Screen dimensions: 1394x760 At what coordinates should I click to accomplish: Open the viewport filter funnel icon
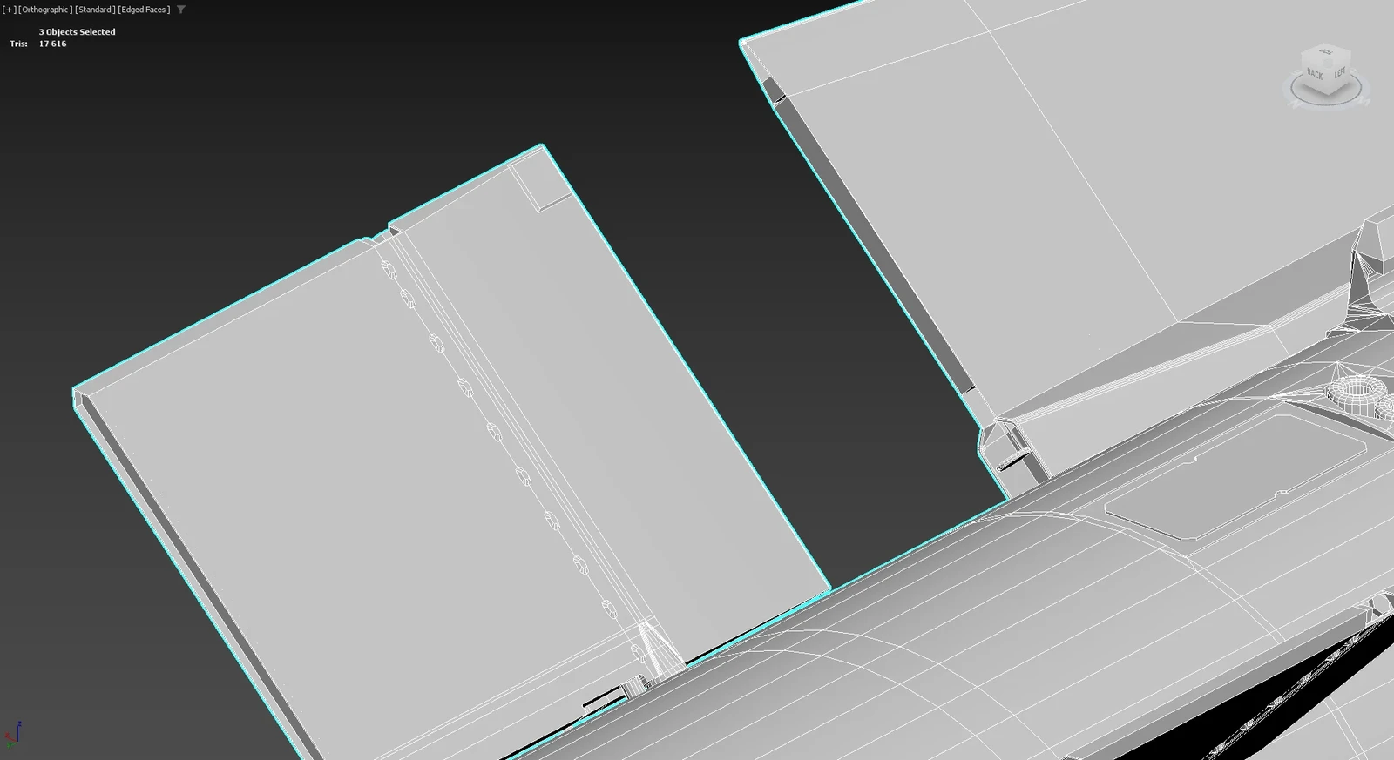point(180,10)
